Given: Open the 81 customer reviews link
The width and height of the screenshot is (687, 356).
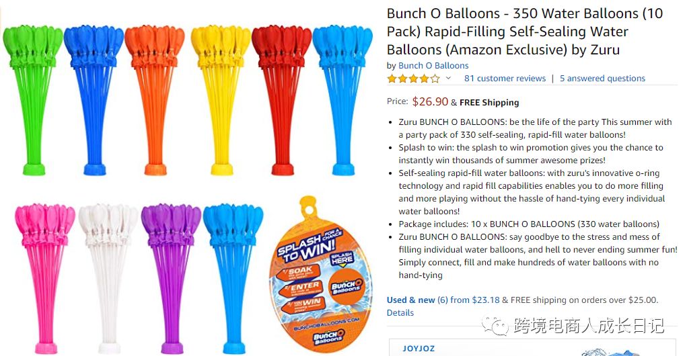Looking at the screenshot, I should pyautogui.click(x=505, y=79).
